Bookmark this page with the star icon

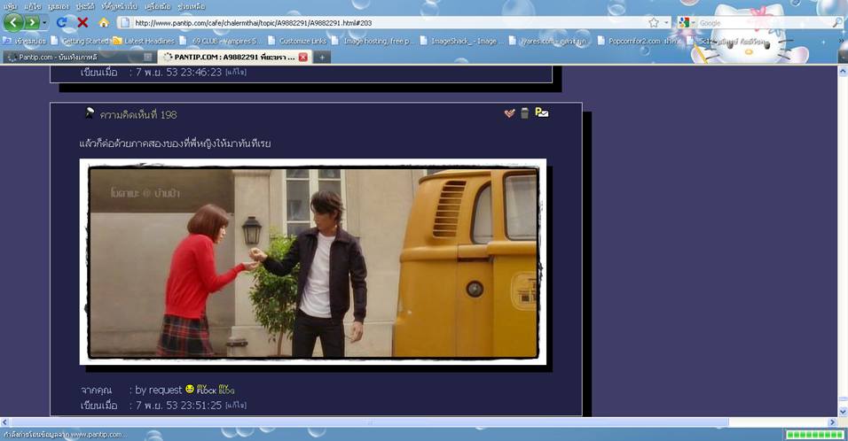tap(654, 23)
